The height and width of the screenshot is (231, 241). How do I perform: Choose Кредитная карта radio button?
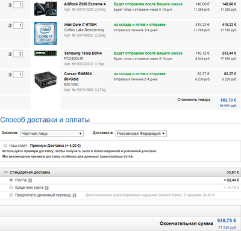coord(11,187)
